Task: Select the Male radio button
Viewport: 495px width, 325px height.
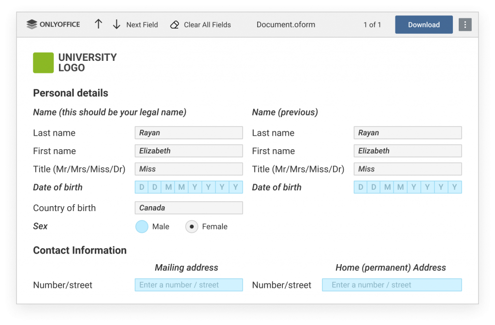Action: pyautogui.click(x=142, y=226)
